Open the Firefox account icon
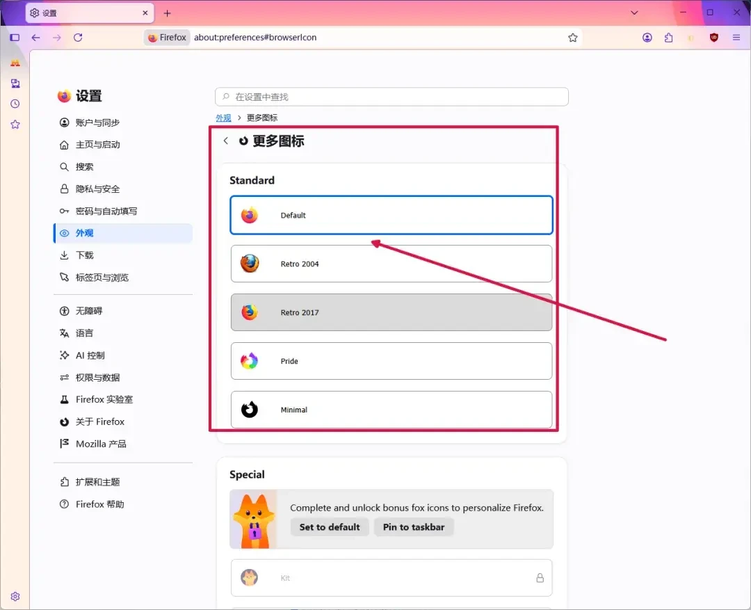This screenshot has width=751, height=610. pyautogui.click(x=647, y=38)
